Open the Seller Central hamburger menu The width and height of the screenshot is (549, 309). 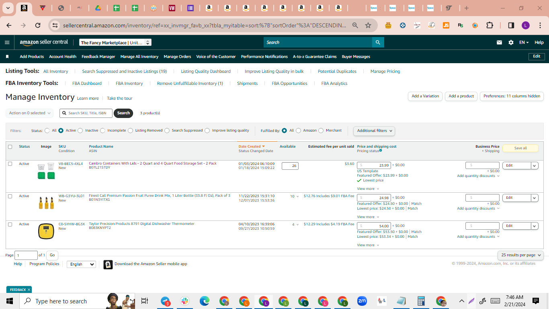(x=7, y=42)
